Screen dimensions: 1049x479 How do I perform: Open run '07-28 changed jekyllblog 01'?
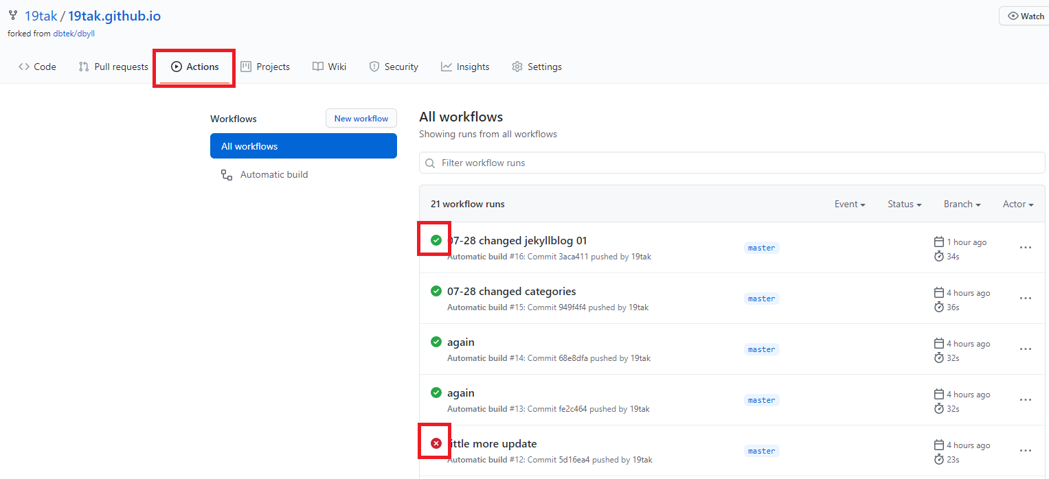(517, 240)
